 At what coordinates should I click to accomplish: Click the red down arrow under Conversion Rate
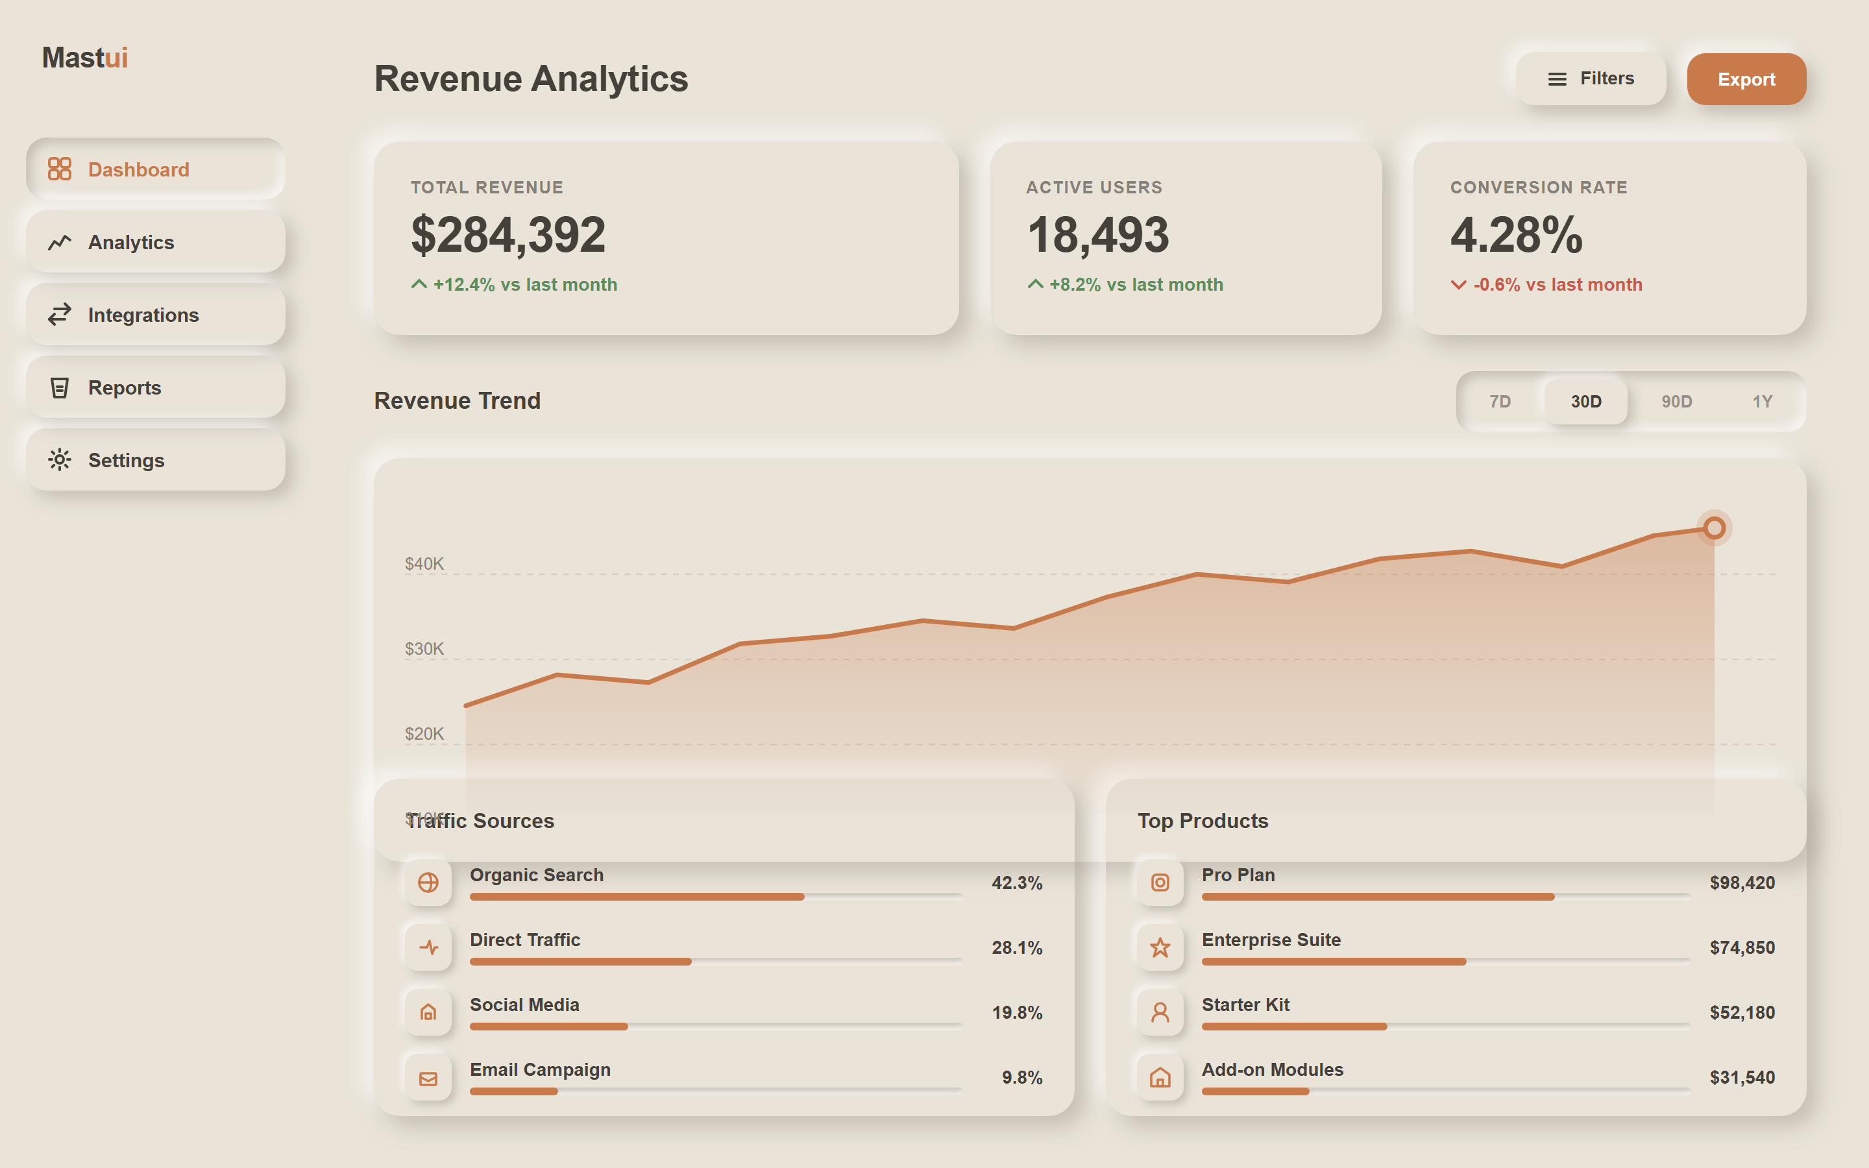(x=1458, y=285)
